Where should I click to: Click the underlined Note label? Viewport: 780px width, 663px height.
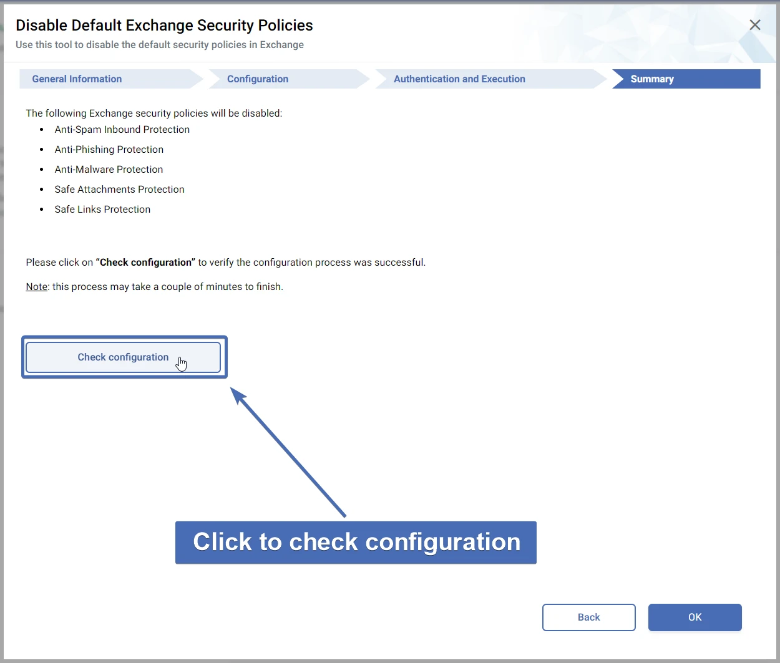[36, 287]
